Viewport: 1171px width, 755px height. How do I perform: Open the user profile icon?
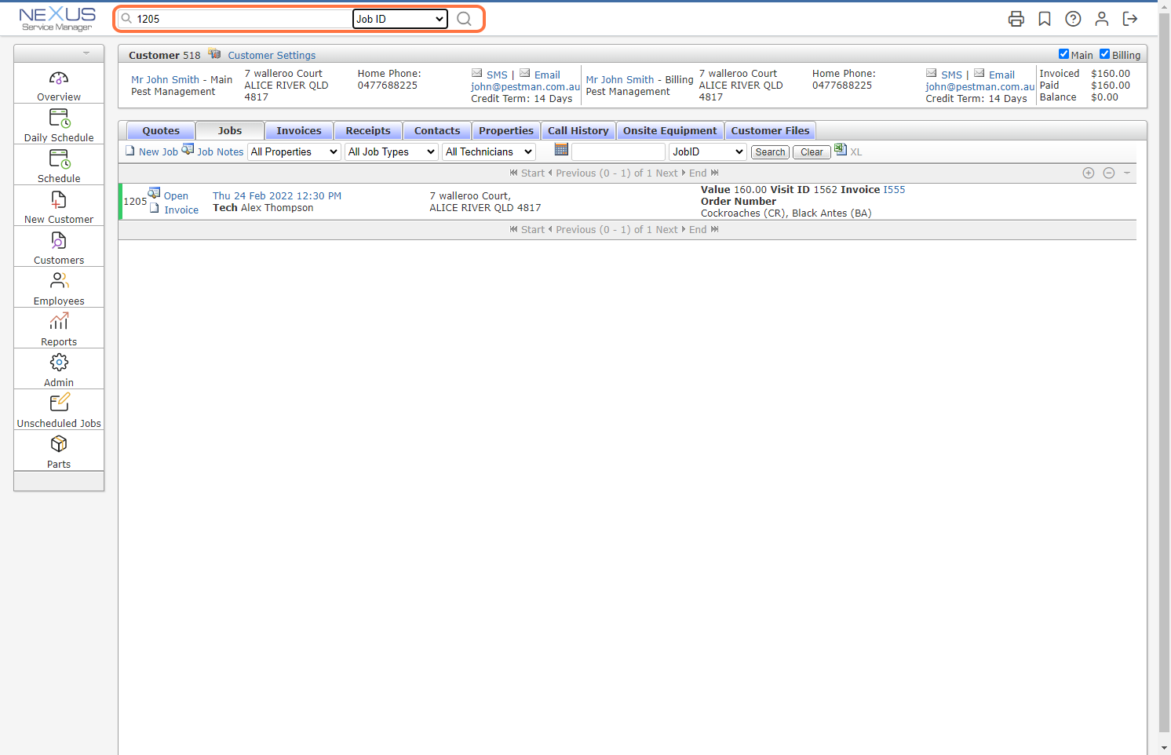pyautogui.click(x=1102, y=19)
